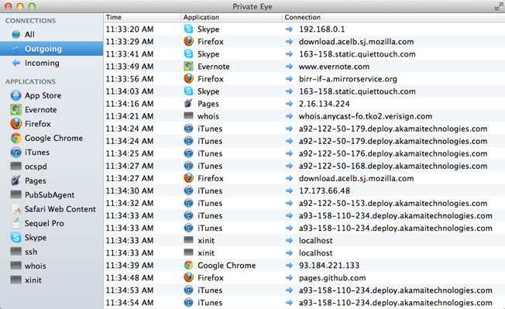505x309 pixels.
Task: Select the 17.173.66.48 connection
Action: (x=325, y=191)
